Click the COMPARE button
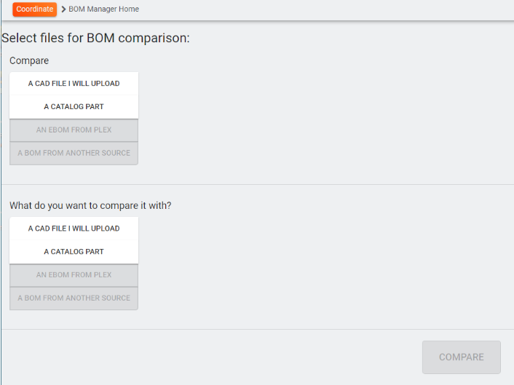This screenshot has width=514, height=385. (x=462, y=357)
